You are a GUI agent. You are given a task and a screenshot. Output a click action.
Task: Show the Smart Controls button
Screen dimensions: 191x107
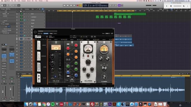13,5
